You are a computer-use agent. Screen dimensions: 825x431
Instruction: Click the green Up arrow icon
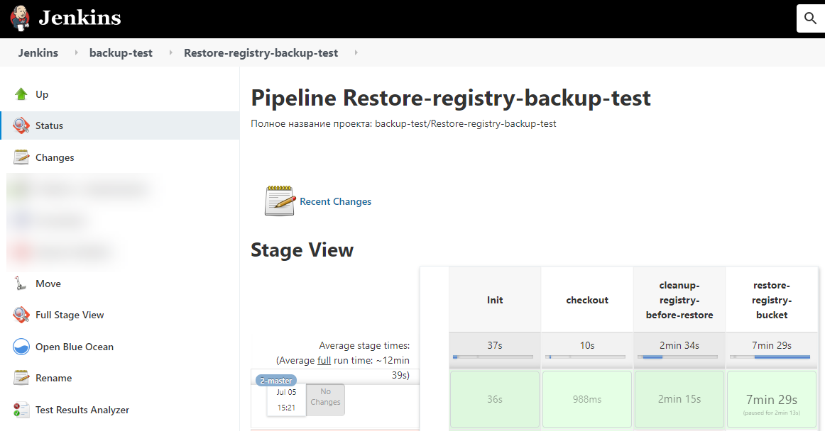pos(21,94)
